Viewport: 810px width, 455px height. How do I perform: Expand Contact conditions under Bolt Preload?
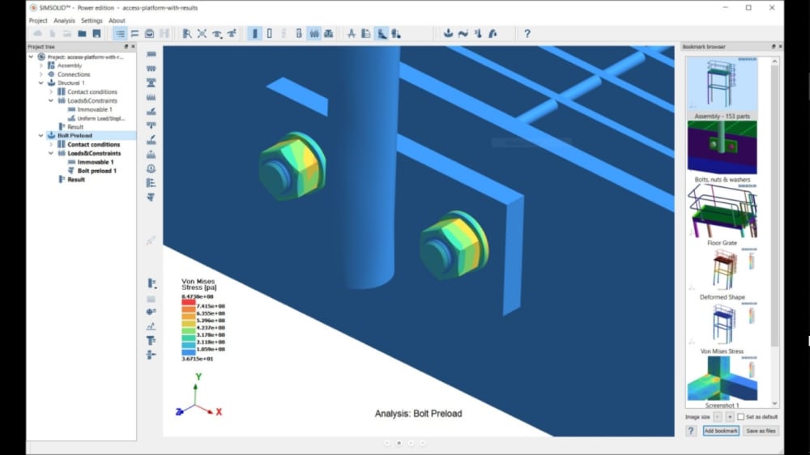click(x=51, y=144)
